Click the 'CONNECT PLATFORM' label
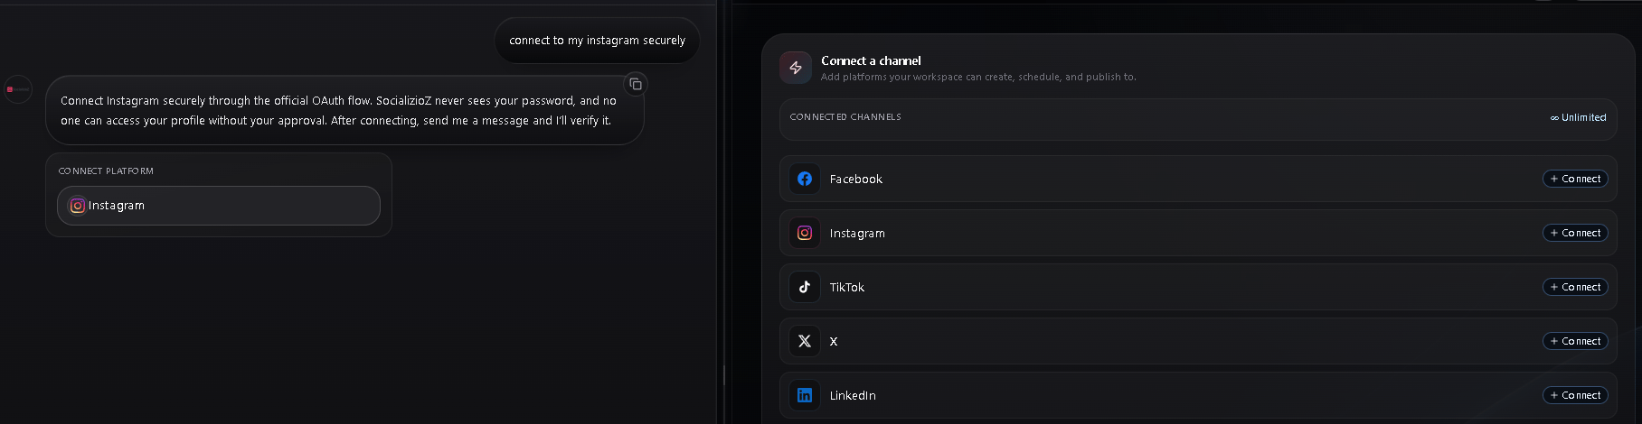 click(106, 171)
